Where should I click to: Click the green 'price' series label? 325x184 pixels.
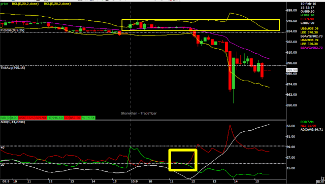[4, 4]
